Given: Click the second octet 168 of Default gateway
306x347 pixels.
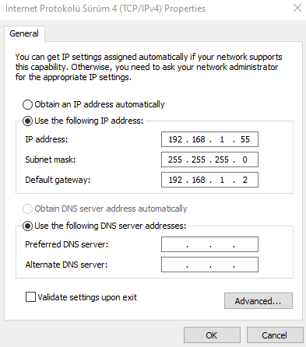Looking at the screenshot, I should point(199,180).
